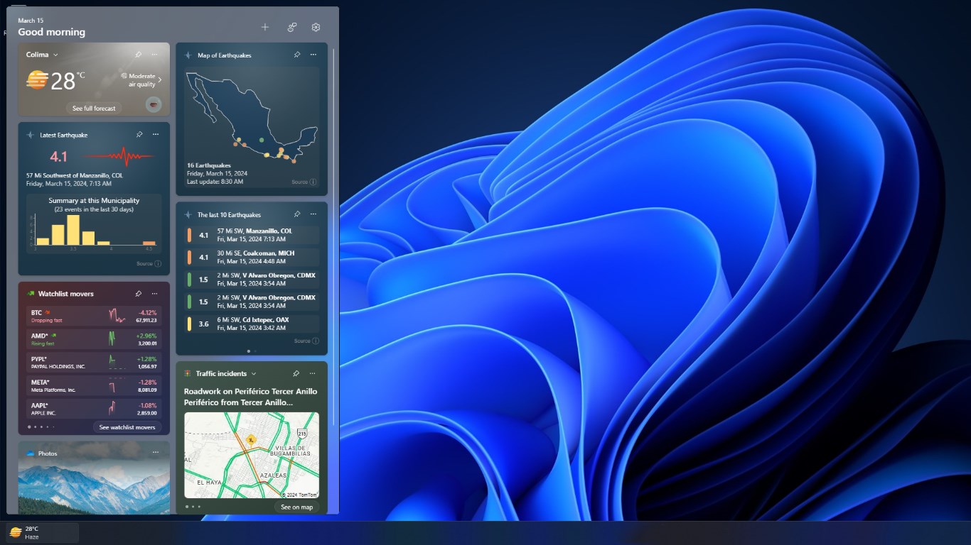The image size is (971, 545).
Task: Pin The last 10 Earthquakes widget
Action: click(x=296, y=214)
